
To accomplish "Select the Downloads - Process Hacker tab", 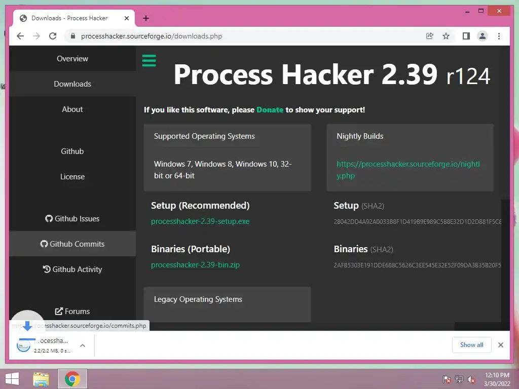I will [x=74, y=18].
